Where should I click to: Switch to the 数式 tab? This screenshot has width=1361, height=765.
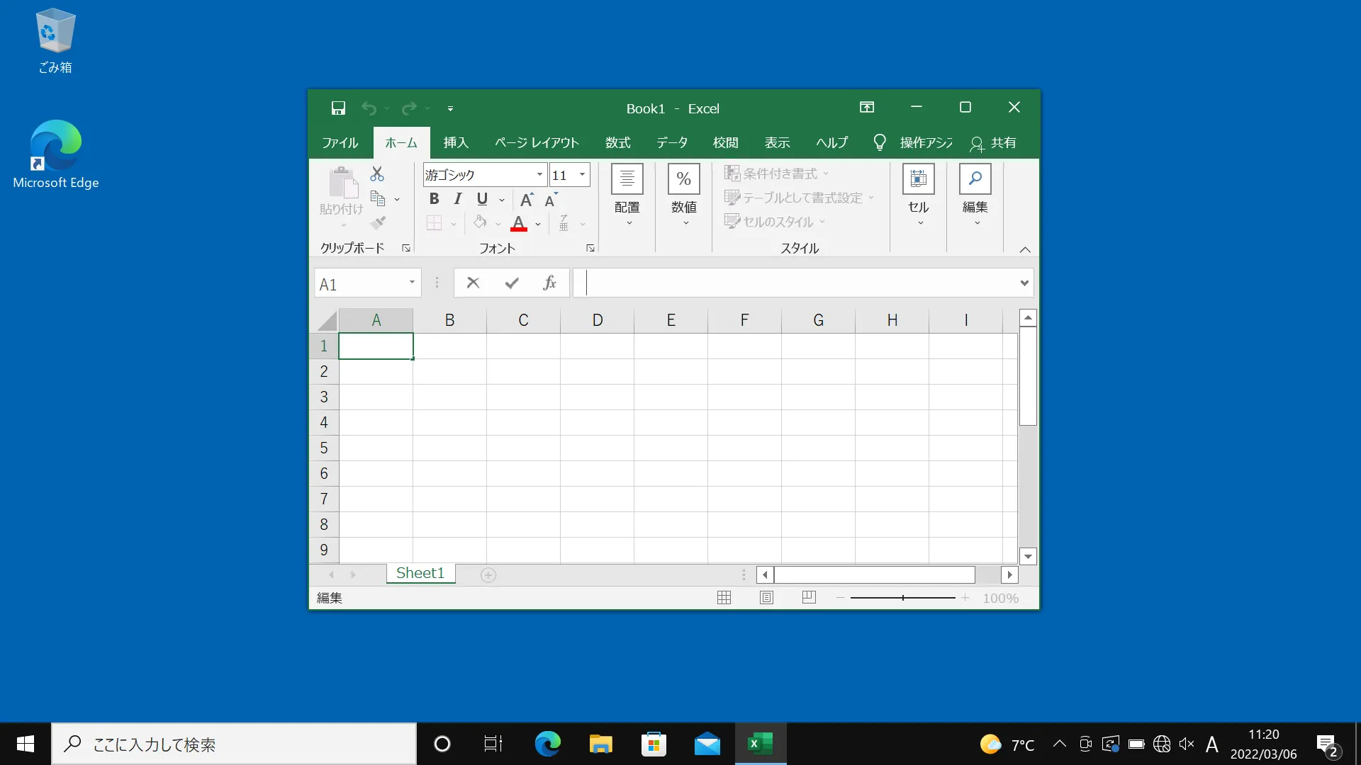tap(617, 143)
